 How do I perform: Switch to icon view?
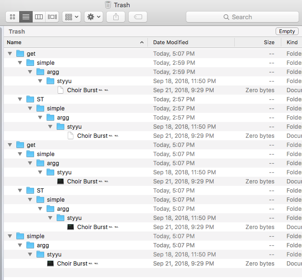[x=12, y=17]
